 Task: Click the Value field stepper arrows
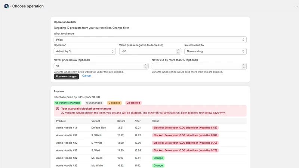[x=178, y=51]
